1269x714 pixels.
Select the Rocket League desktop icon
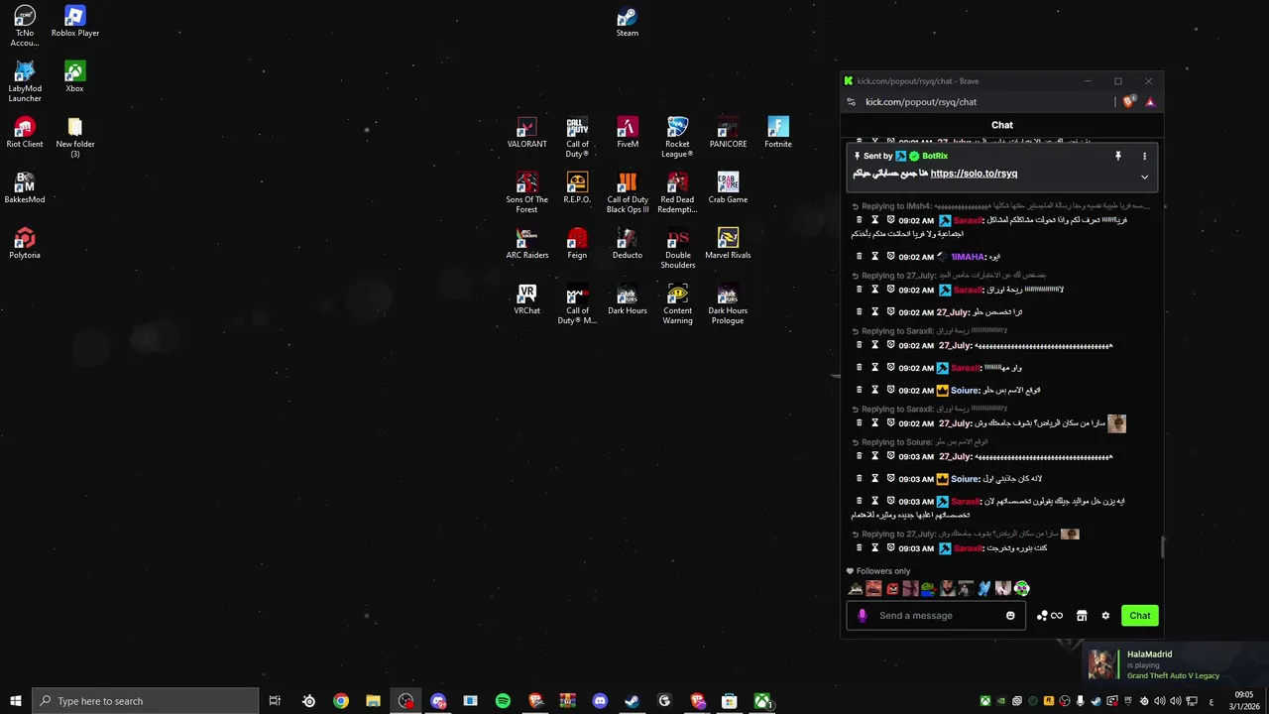tap(677, 137)
